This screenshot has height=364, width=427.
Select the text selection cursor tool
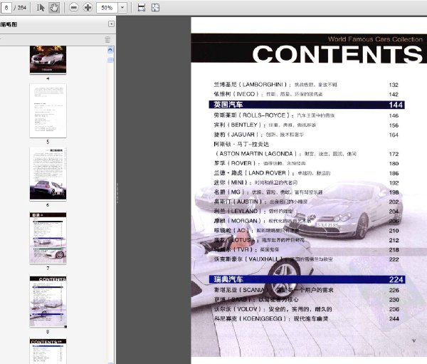(x=41, y=8)
